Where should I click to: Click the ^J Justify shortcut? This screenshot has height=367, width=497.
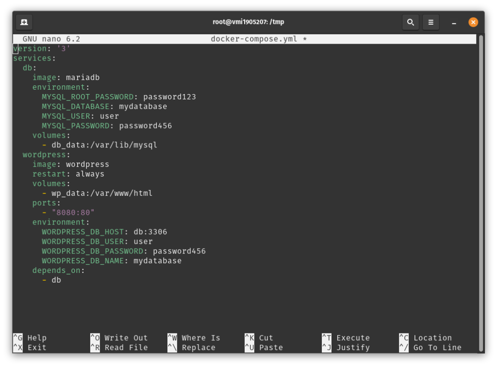click(x=346, y=348)
